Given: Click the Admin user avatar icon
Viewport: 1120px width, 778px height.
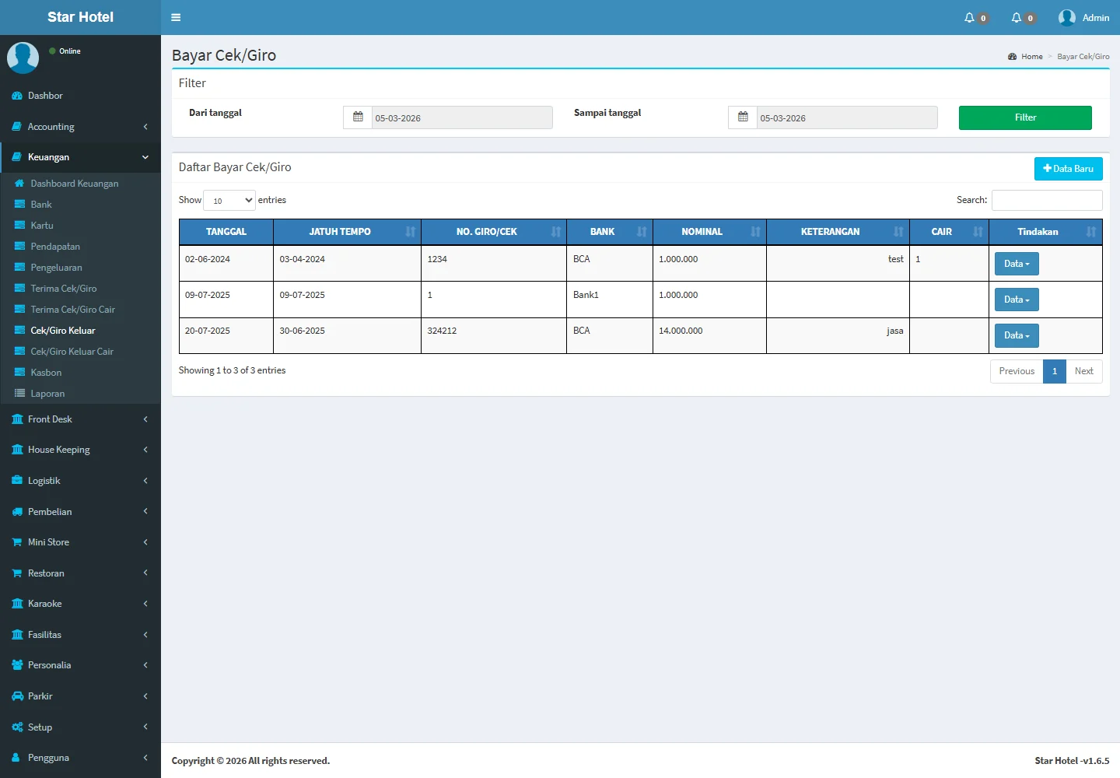Looking at the screenshot, I should (1067, 17).
